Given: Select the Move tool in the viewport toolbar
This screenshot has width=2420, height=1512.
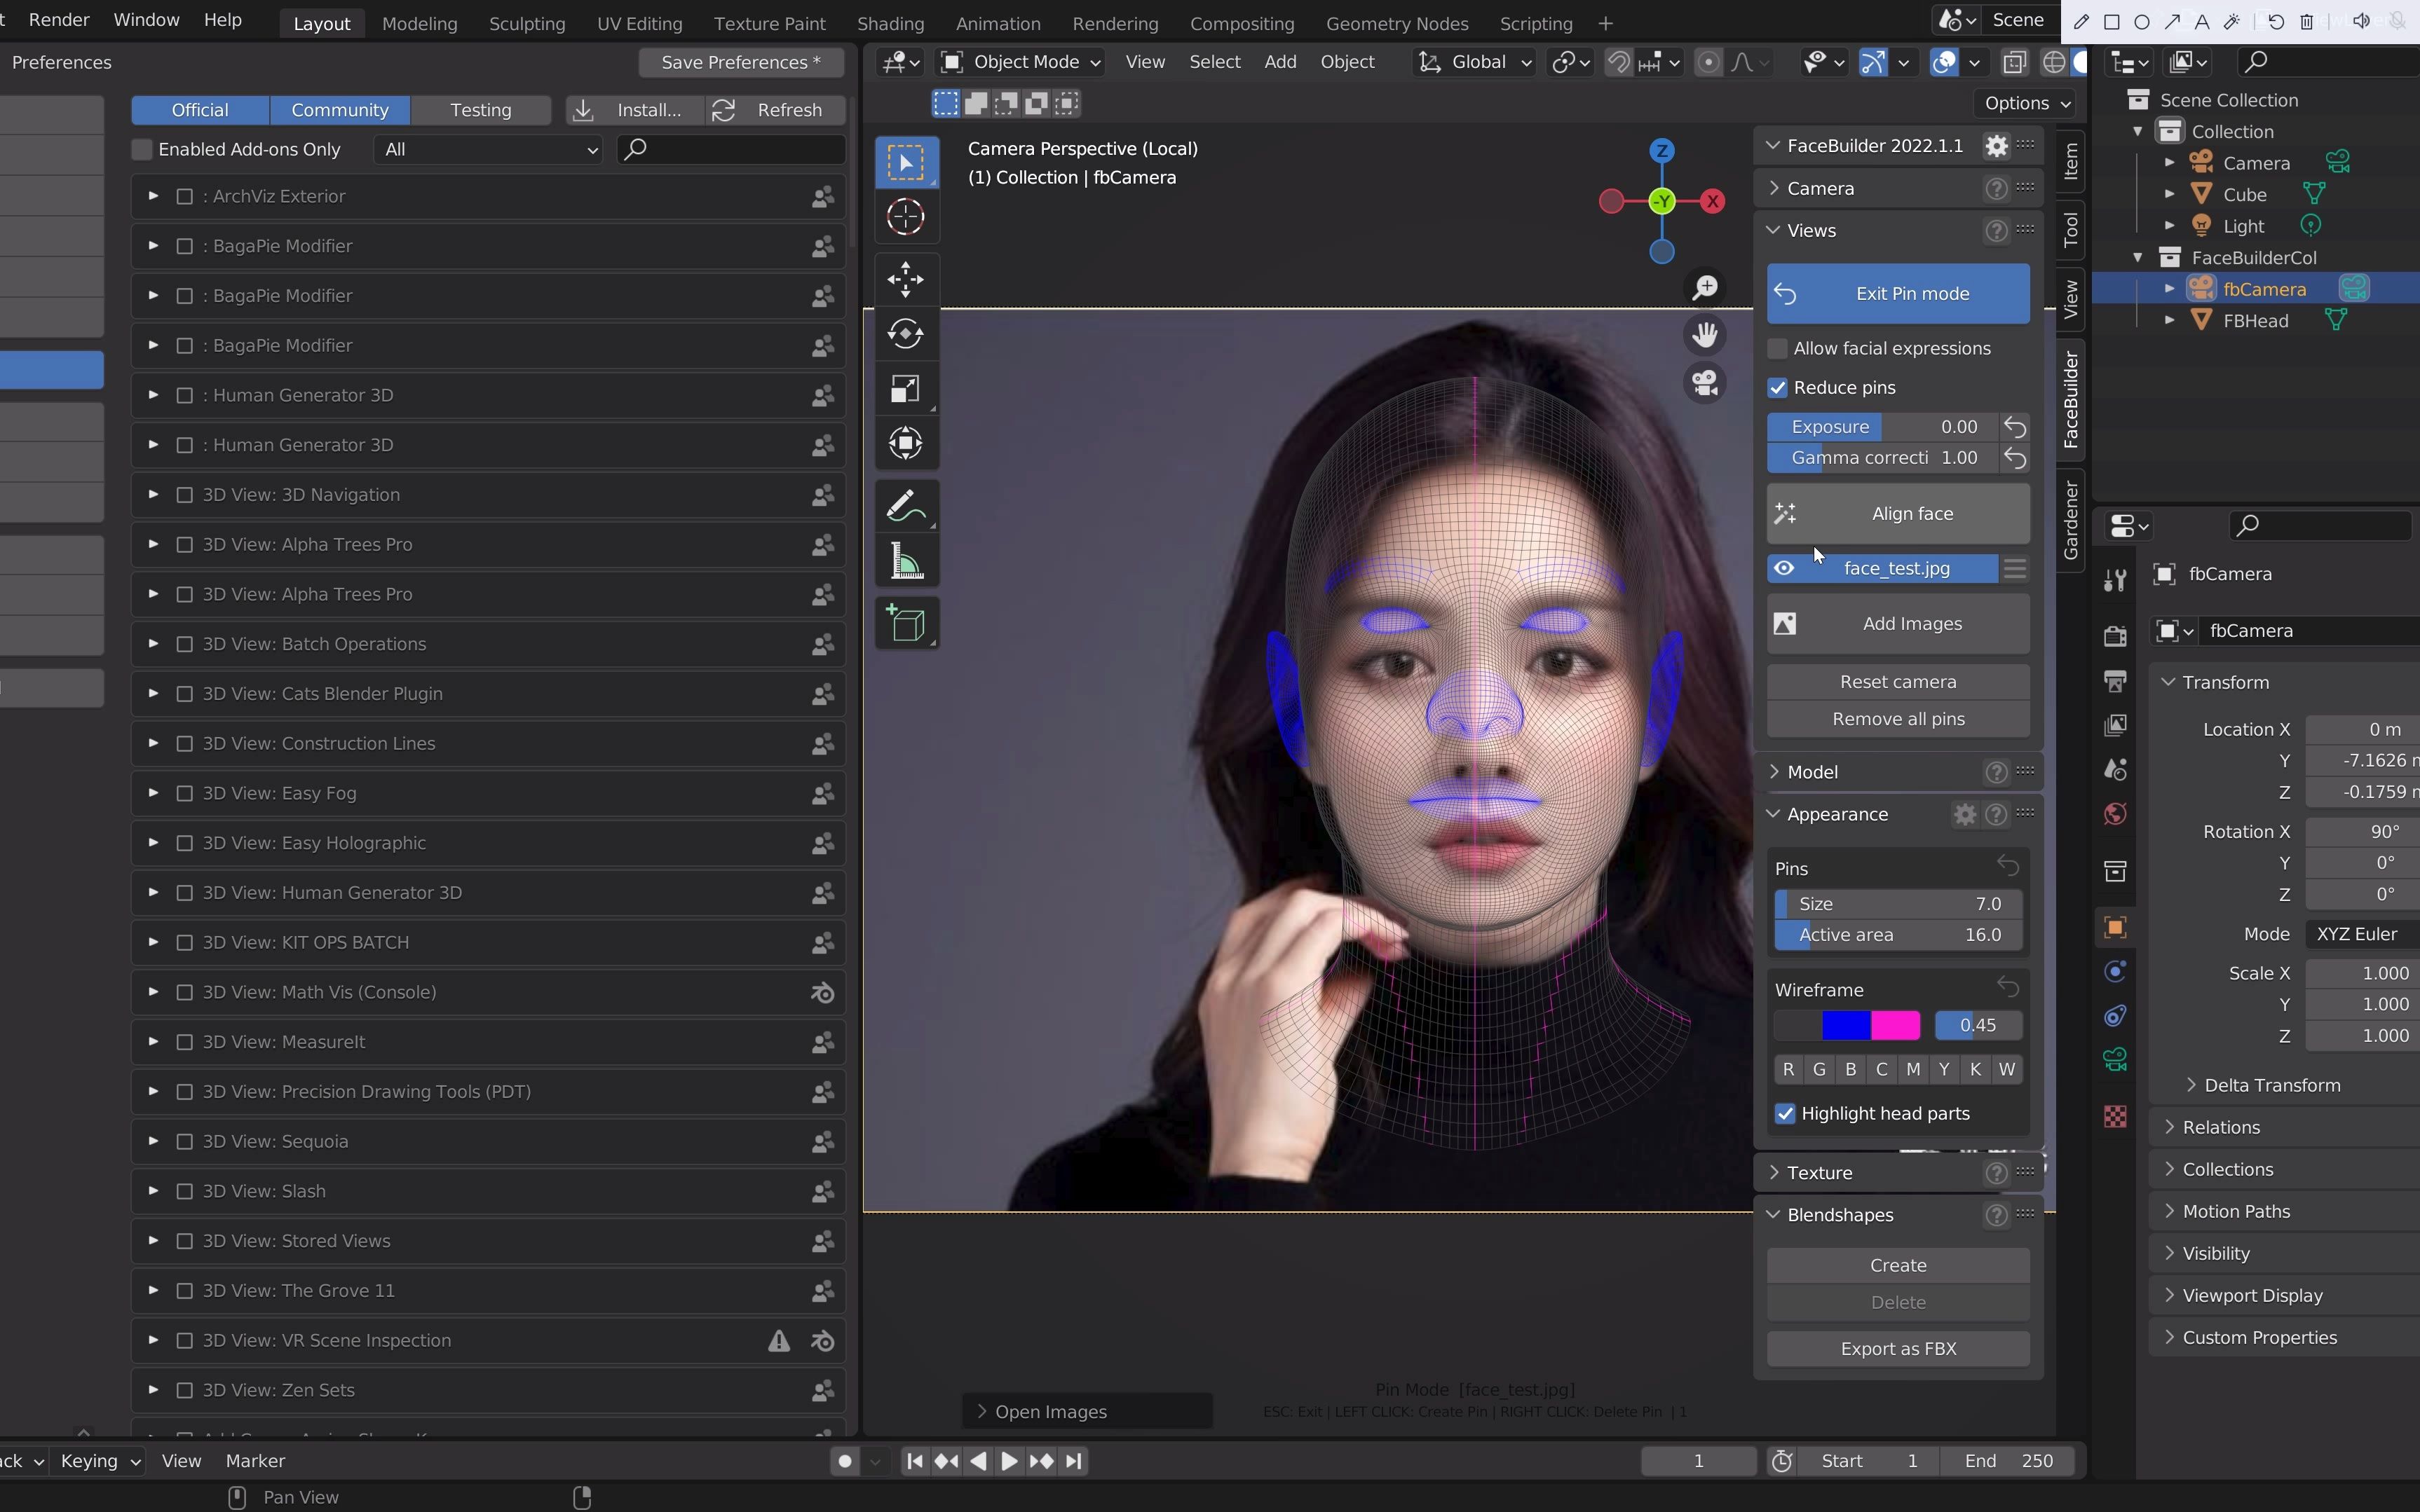Looking at the screenshot, I should [905, 279].
